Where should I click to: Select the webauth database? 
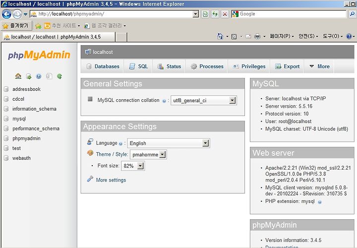[21, 158]
